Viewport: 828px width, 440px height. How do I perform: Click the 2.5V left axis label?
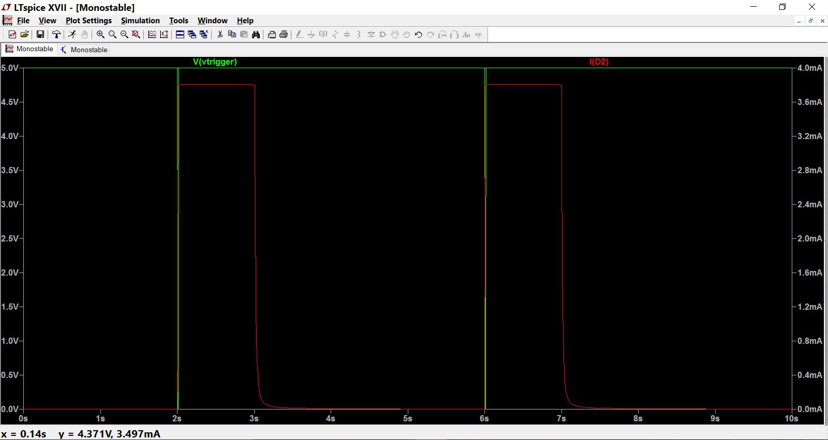point(10,238)
